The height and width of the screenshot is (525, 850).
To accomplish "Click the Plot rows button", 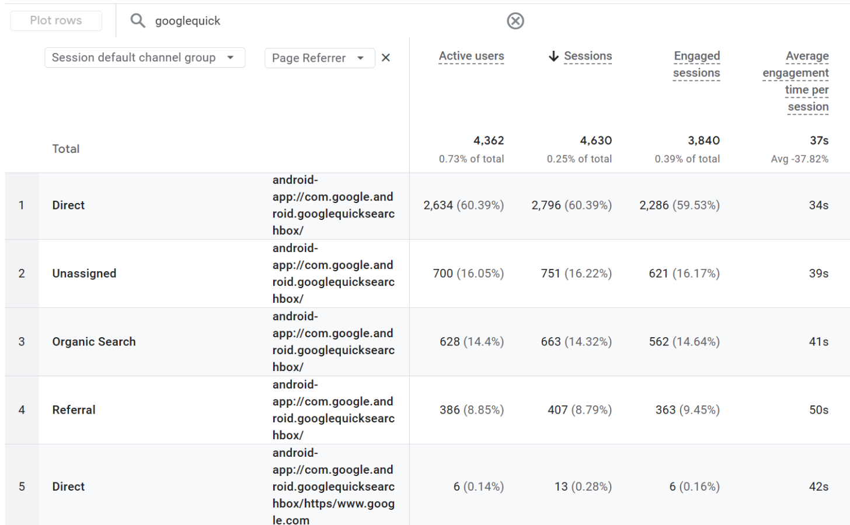I will 56,20.
